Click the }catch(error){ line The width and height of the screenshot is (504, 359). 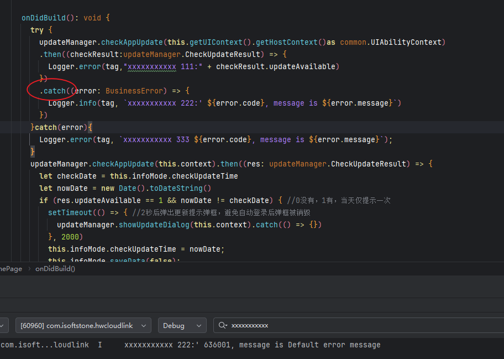pyautogui.click(x=61, y=127)
